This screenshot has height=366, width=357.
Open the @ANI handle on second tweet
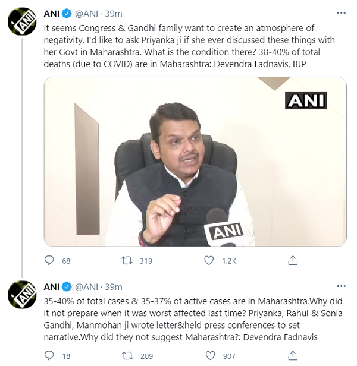tap(87, 286)
